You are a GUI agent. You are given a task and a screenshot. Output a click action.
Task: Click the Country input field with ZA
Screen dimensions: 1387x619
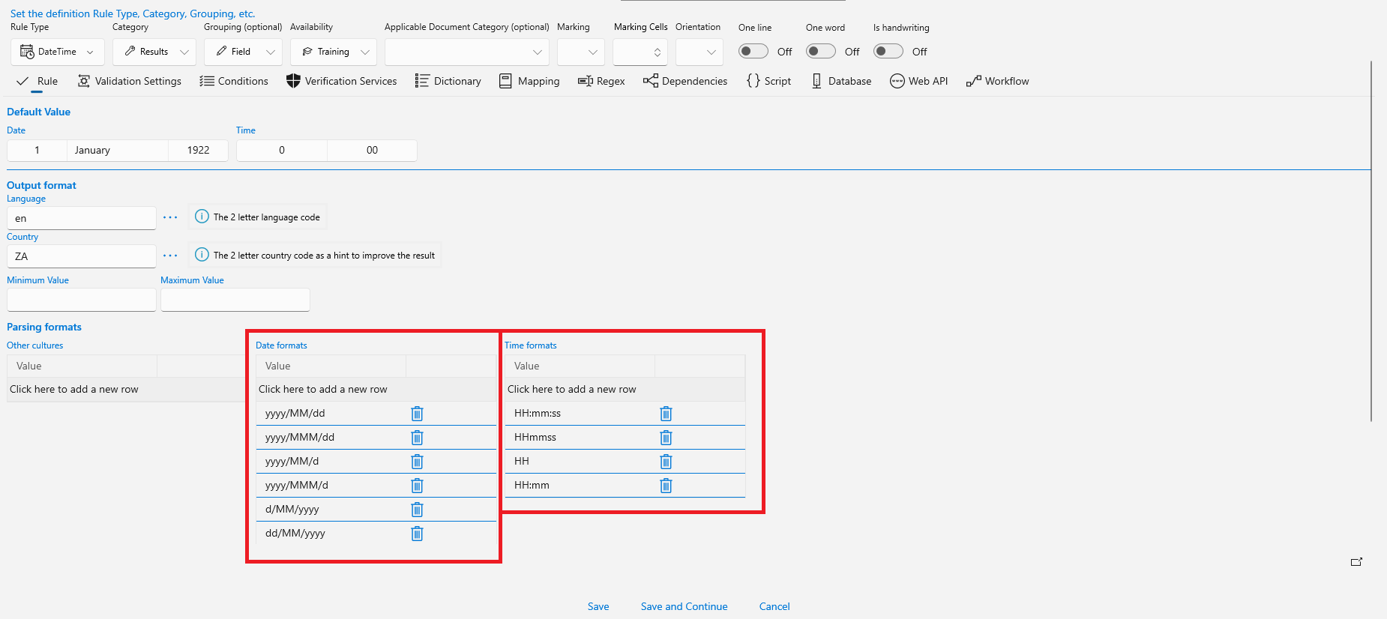point(82,256)
